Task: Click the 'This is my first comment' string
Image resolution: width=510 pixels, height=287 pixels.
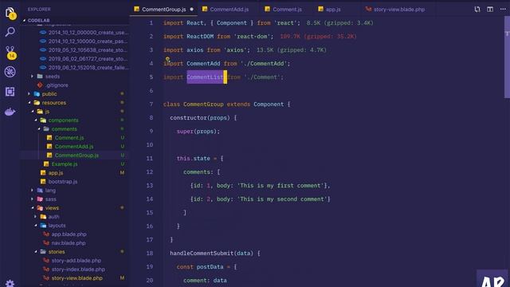Action: click(x=282, y=186)
